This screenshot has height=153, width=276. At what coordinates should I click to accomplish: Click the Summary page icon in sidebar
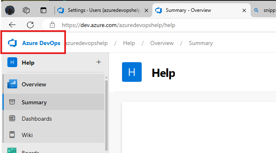(12, 102)
